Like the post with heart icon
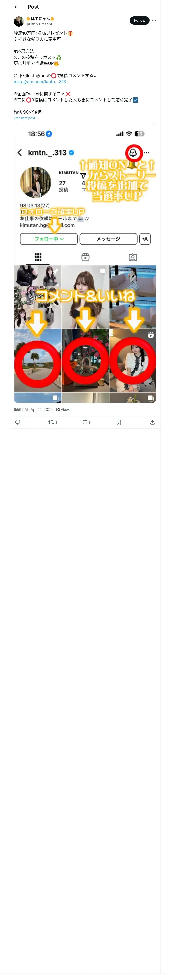 tap(85, 422)
